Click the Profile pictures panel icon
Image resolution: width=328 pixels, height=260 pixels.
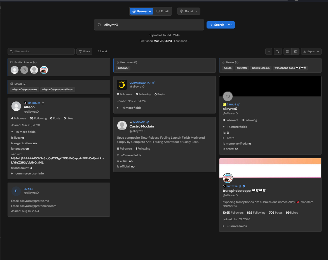12,62
